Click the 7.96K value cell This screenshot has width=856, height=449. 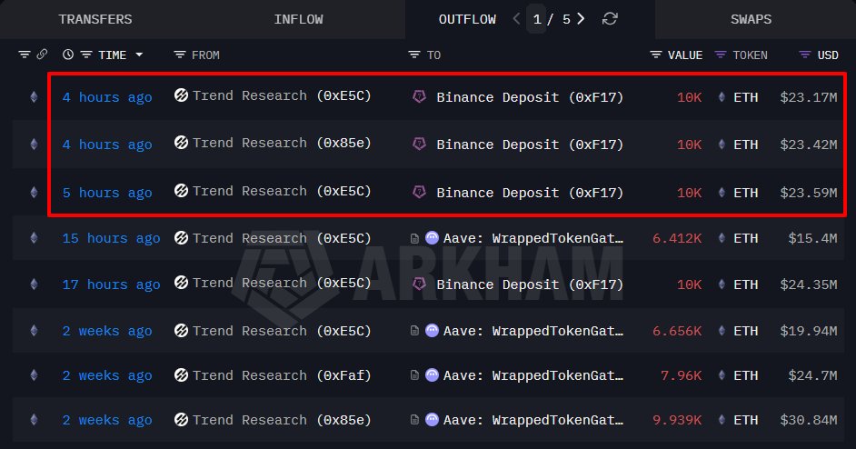pyautogui.click(x=682, y=375)
